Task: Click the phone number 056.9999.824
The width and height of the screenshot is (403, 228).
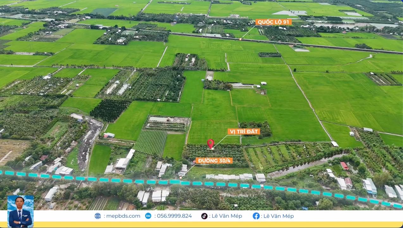Action: coord(175,216)
